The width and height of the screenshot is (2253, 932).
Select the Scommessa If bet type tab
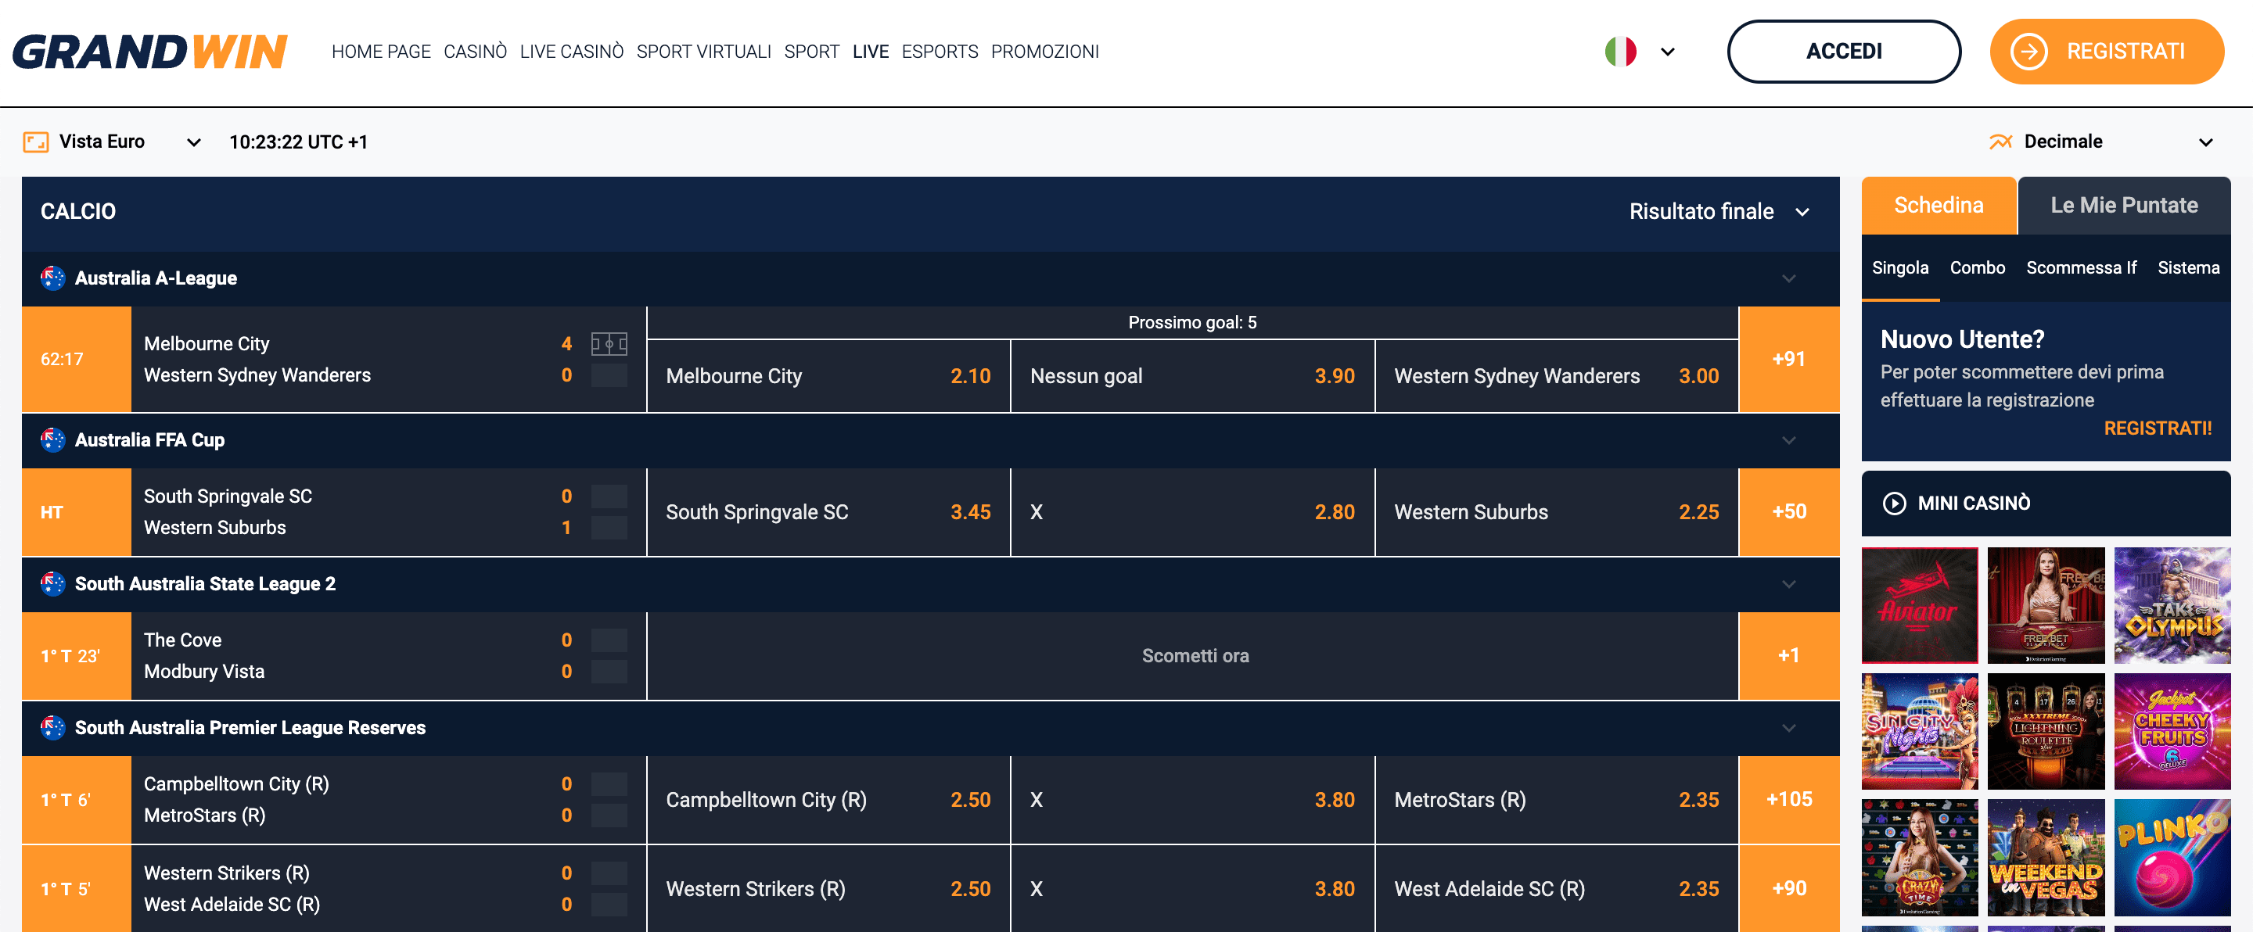(x=2082, y=268)
